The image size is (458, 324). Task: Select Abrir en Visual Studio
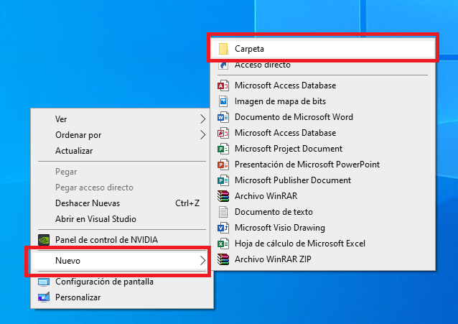[x=95, y=219]
